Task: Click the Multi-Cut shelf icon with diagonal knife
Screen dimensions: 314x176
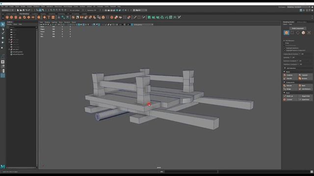Action: click(x=135, y=18)
